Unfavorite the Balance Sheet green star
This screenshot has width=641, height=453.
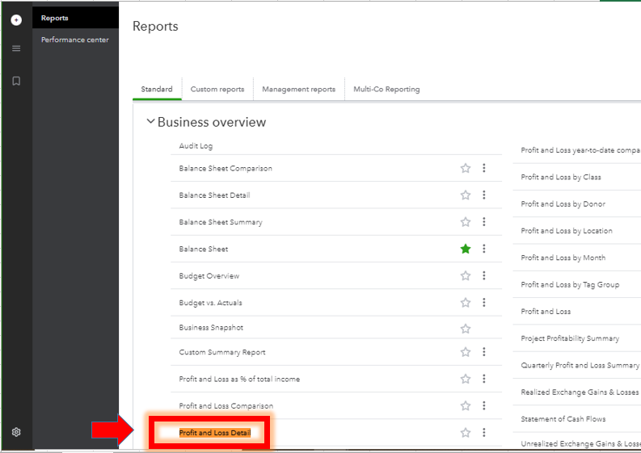pyautogui.click(x=466, y=249)
